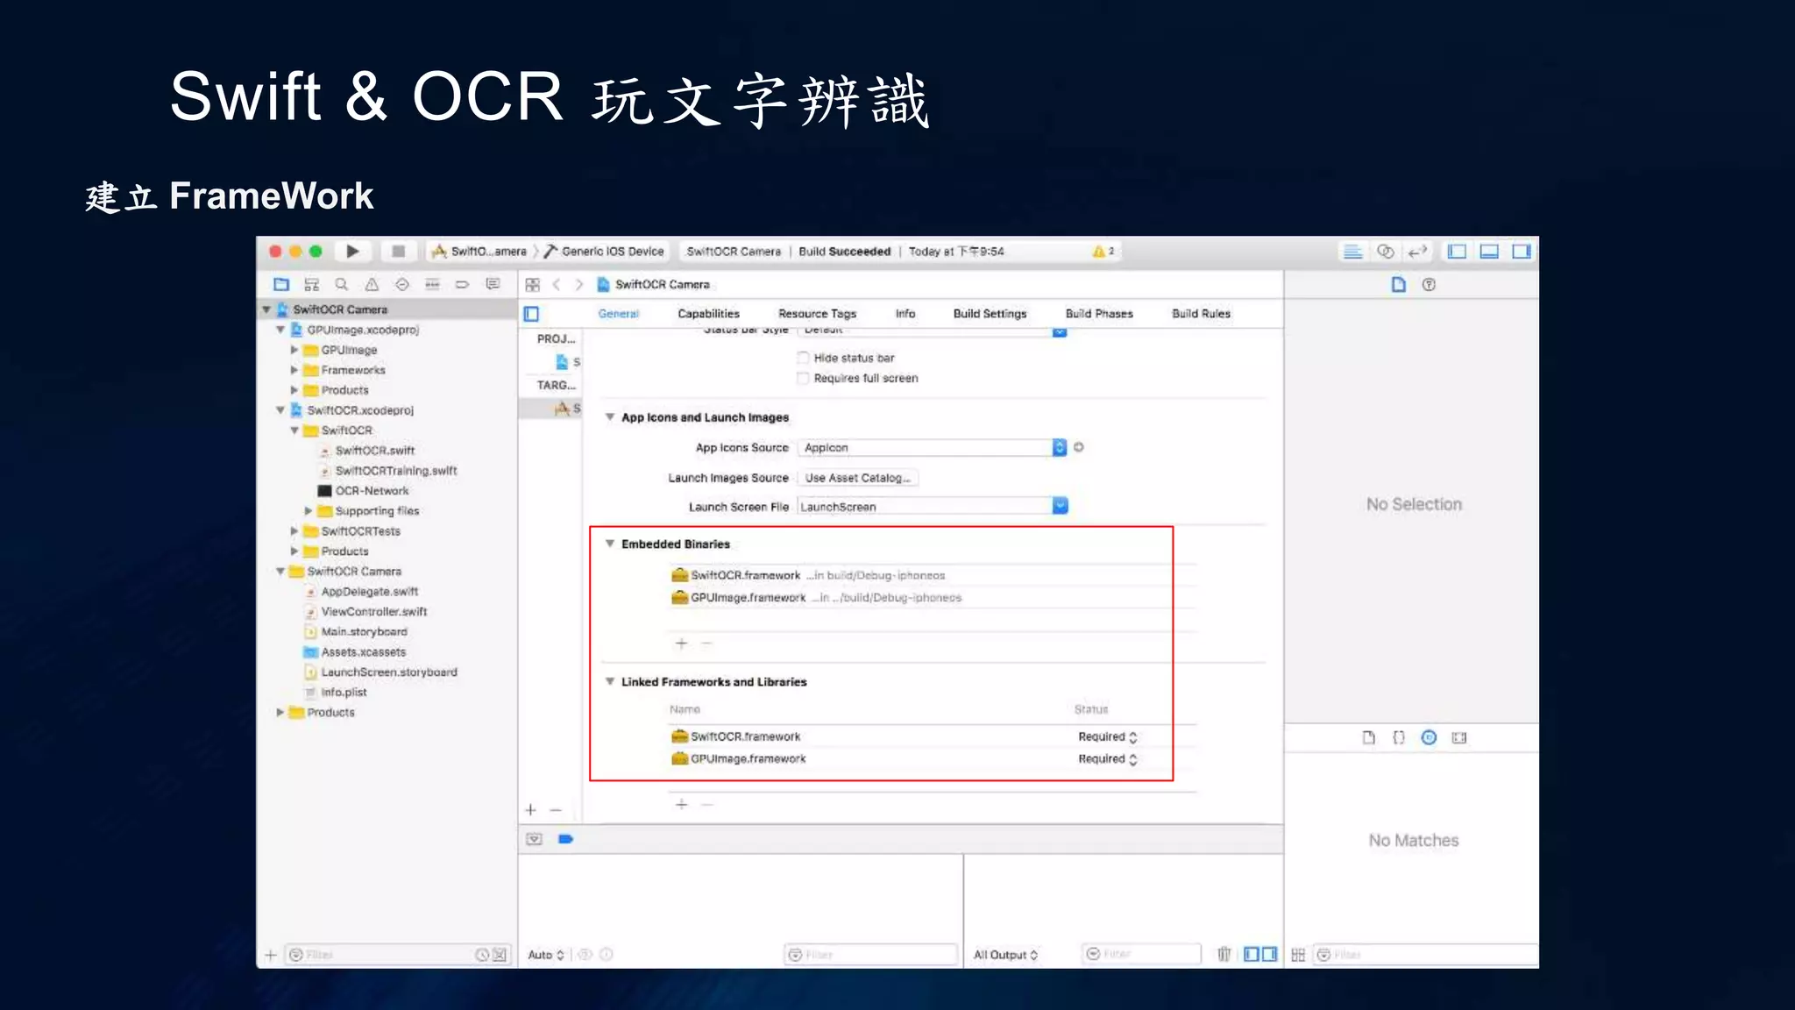Screen dimensions: 1795x1010
Task: Show only the variables view pane
Action: (1252, 954)
